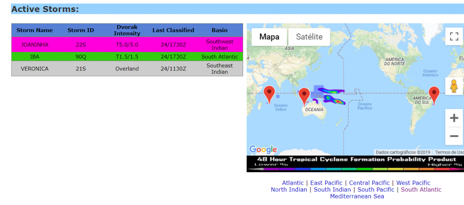
Task: Select the JOANINHA storm row
Action: pos(127,44)
